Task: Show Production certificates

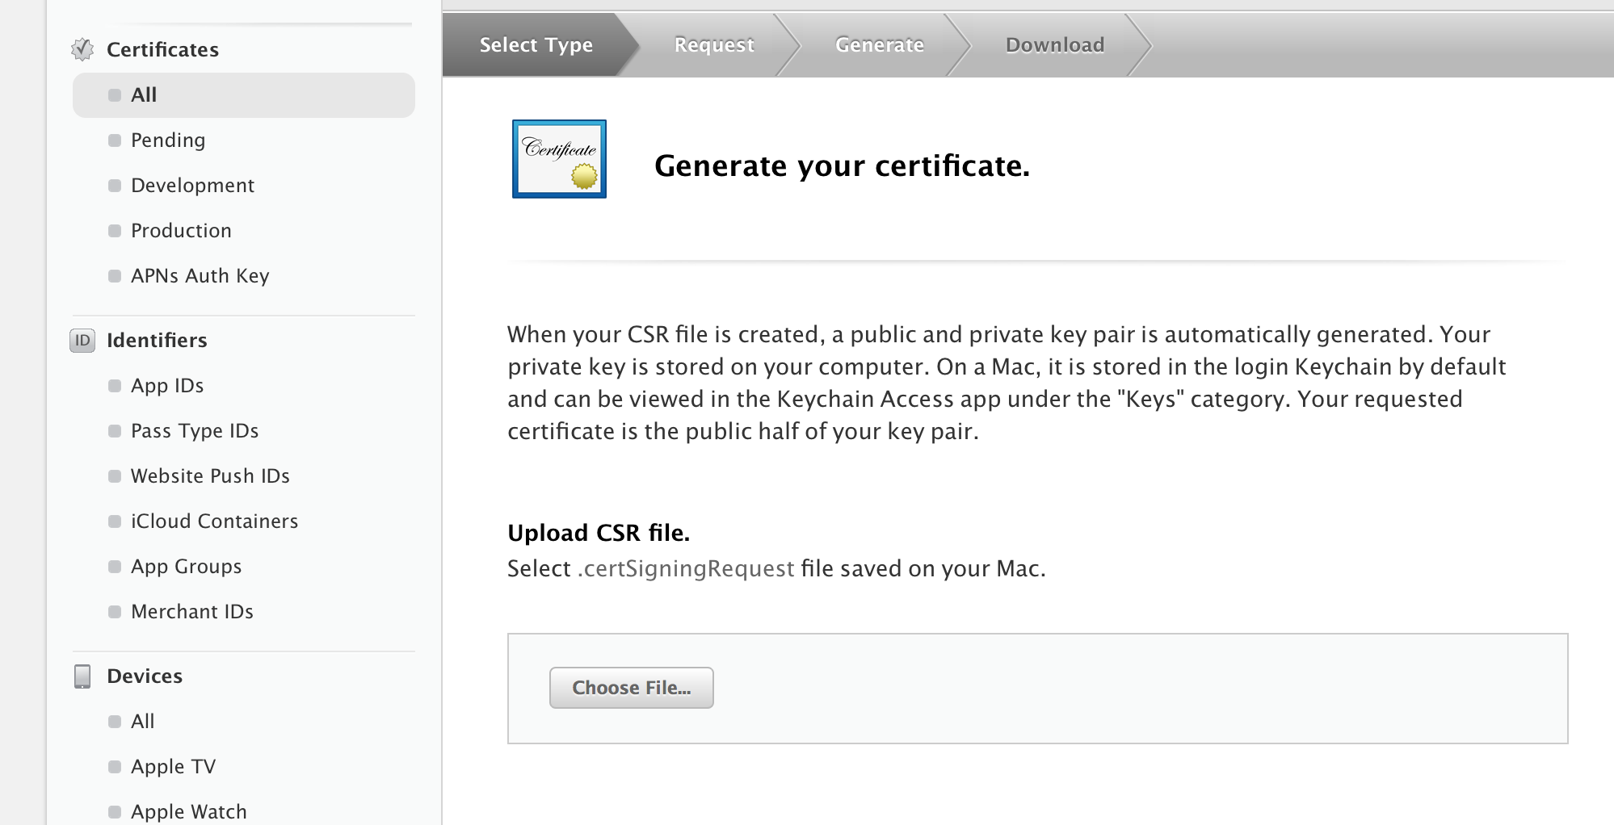Action: click(x=181, y=231)
